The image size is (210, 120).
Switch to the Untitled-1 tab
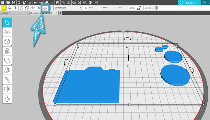click(13, 13)
